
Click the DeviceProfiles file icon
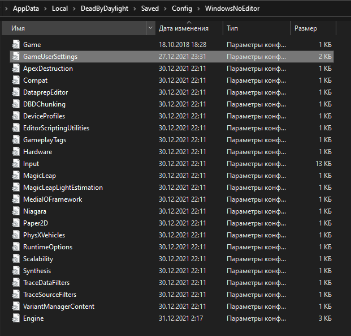point(16,116)
